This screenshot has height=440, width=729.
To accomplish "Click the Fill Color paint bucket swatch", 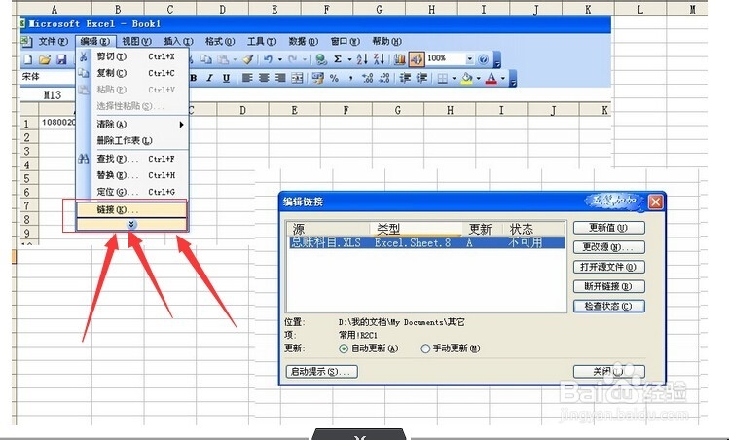I will [467, 79].
